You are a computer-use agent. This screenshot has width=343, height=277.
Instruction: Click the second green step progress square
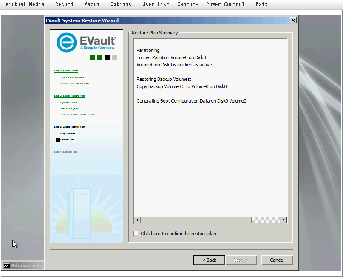(x=100, y=57)
